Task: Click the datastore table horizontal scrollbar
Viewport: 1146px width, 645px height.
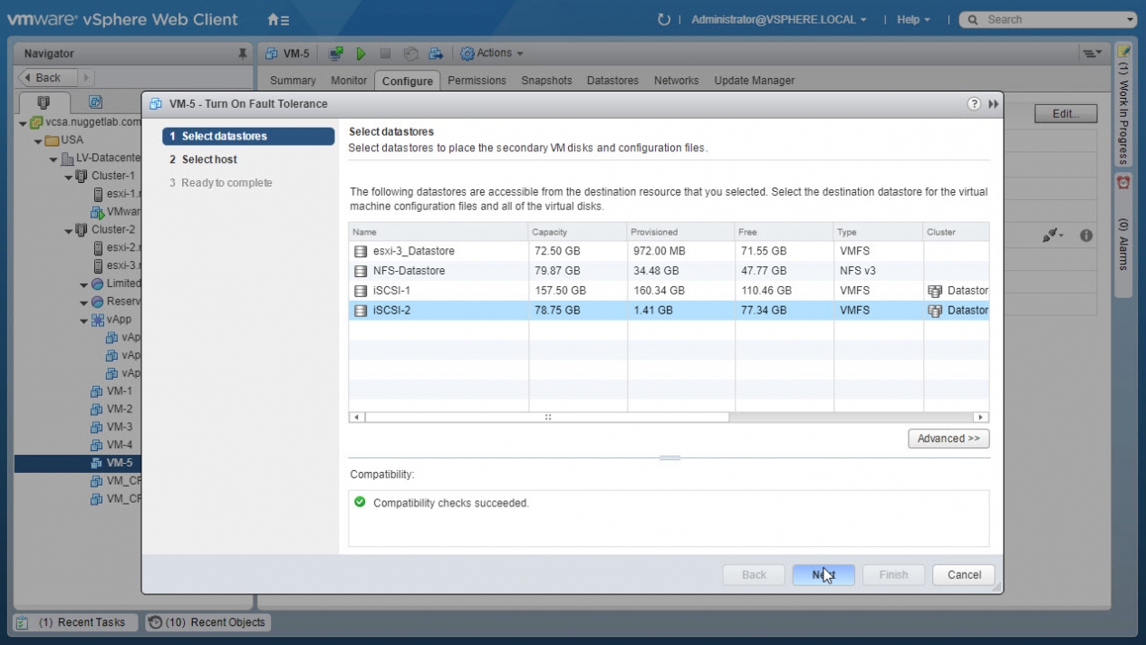Action: [x=547, y=418]
